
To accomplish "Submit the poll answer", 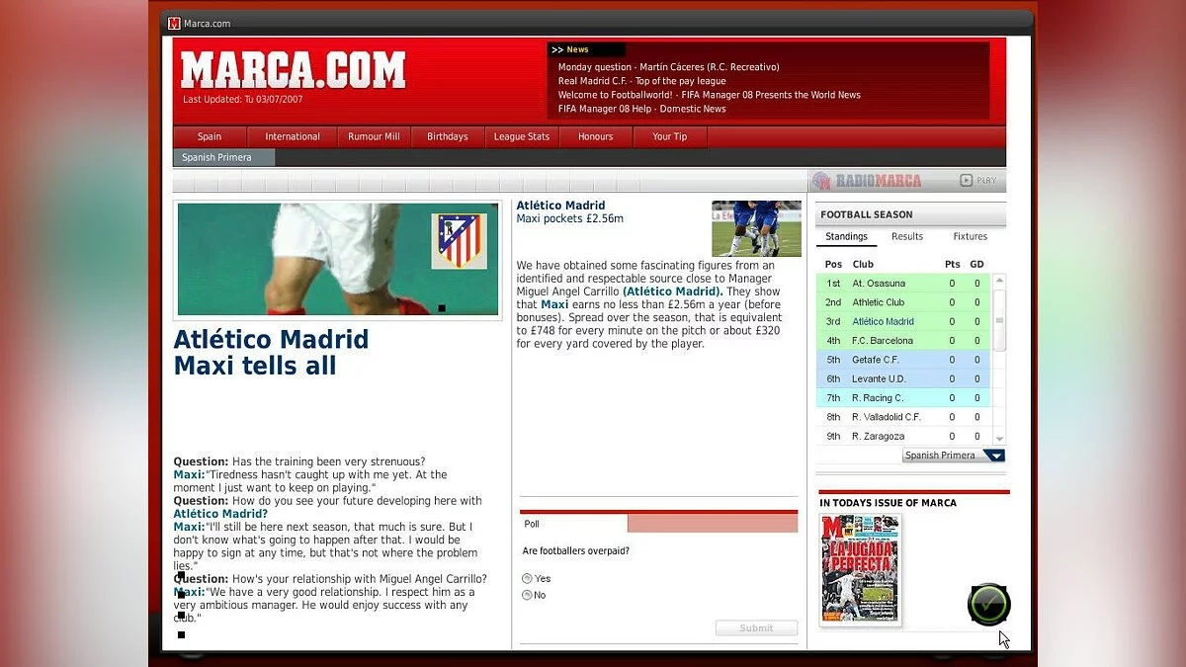I will pyautogui.click(x=756, y=627).
